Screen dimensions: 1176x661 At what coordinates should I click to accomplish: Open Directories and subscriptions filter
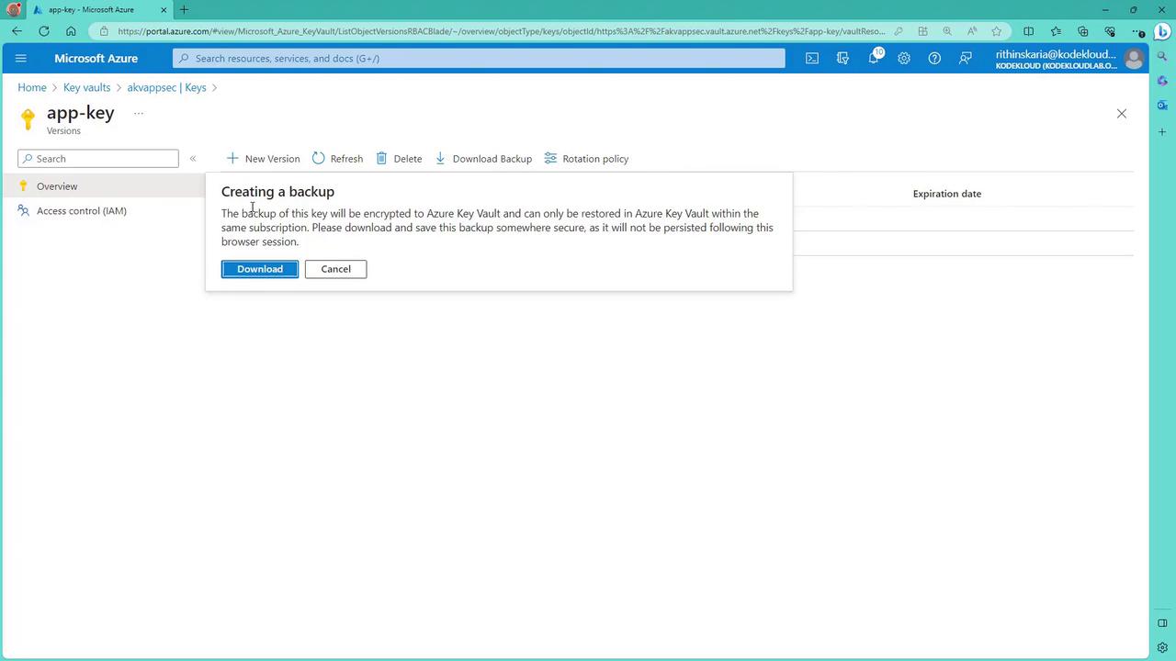[x=842, y=59]
